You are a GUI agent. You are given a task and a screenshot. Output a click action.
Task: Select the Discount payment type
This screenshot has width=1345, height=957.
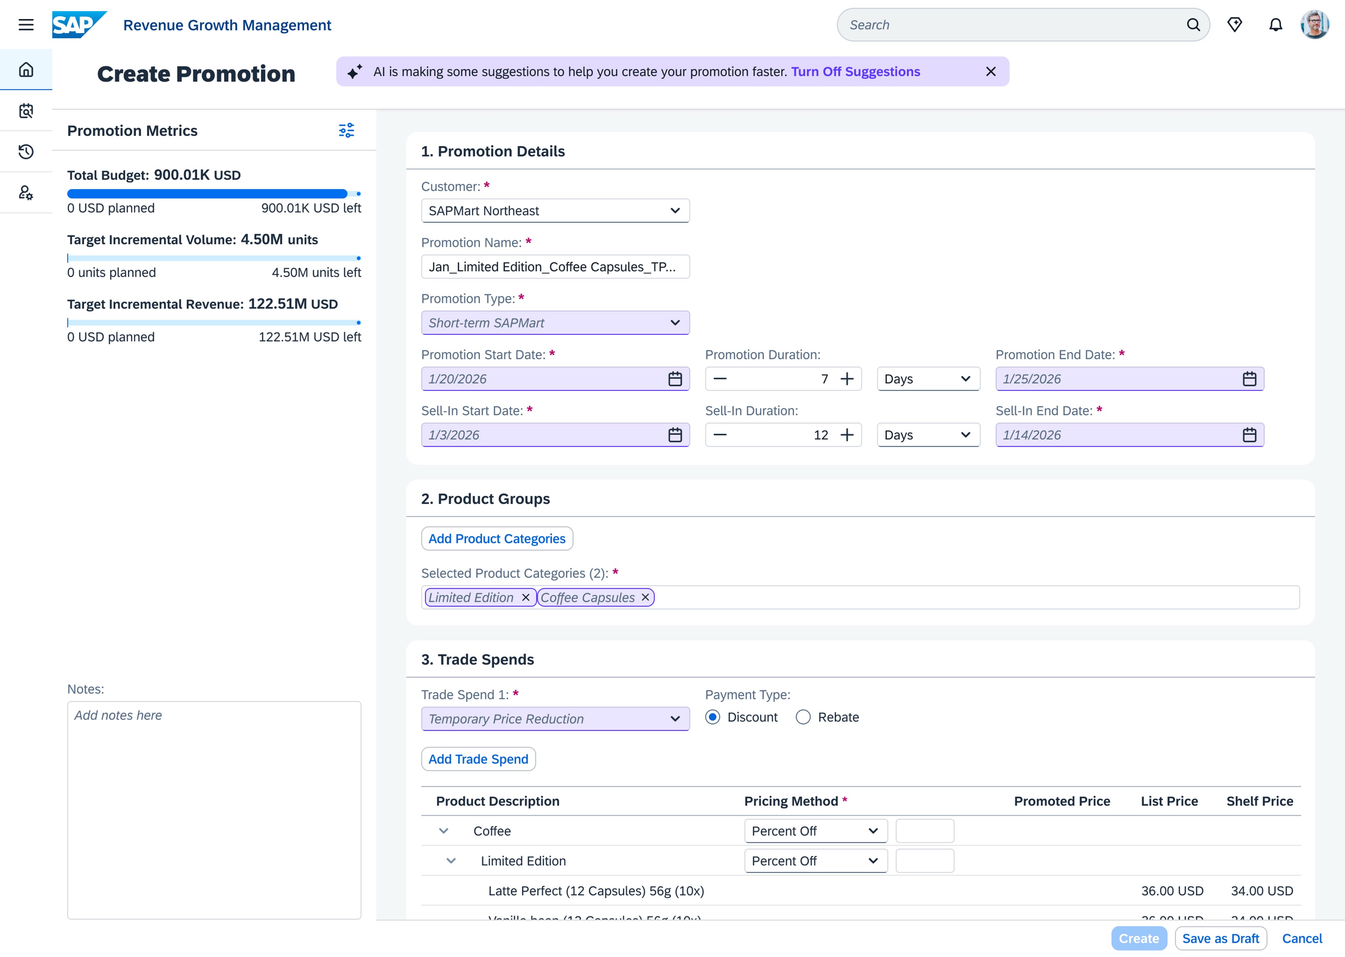(x=712, y=717)
